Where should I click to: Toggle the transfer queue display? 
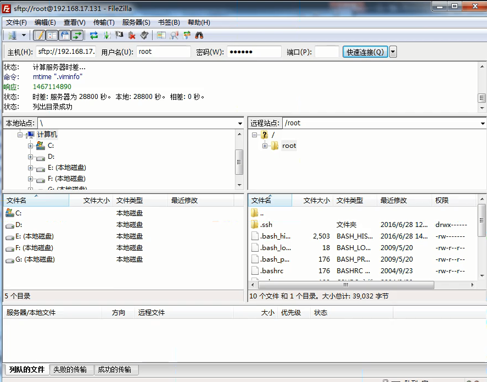point(77,35)
